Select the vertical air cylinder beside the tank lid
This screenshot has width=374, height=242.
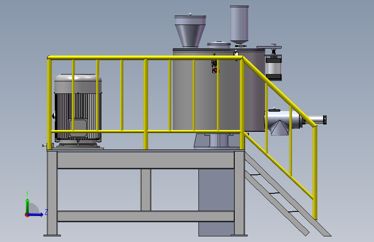point(273,68)
